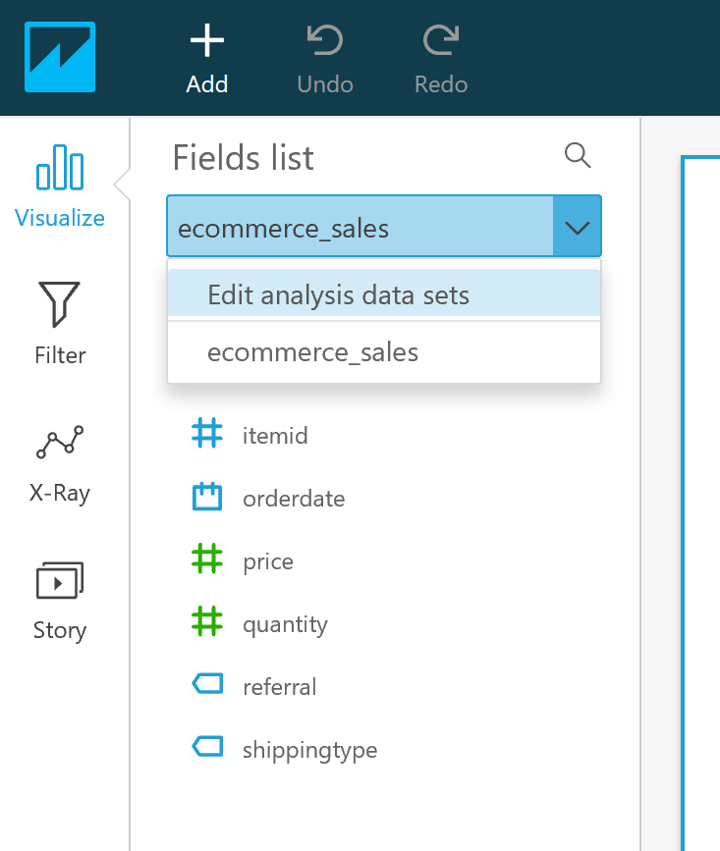Click the Fields list heading
720x851 pixels.
pos(244,158)
